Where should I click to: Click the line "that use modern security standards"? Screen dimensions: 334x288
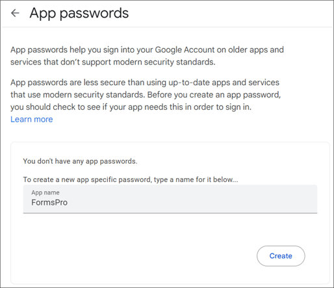(146, 95)
